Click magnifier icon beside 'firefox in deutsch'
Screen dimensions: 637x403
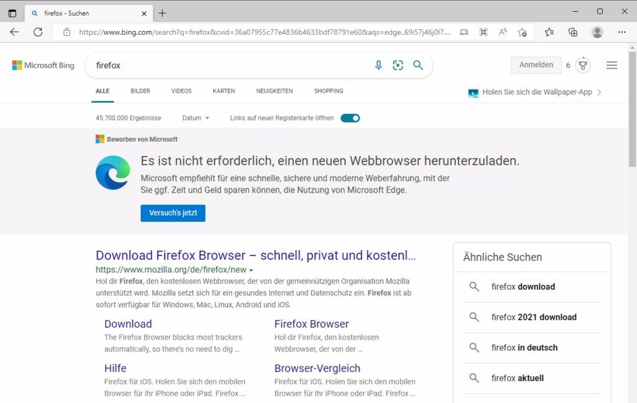pyautogui.click(x=474, y=348)
